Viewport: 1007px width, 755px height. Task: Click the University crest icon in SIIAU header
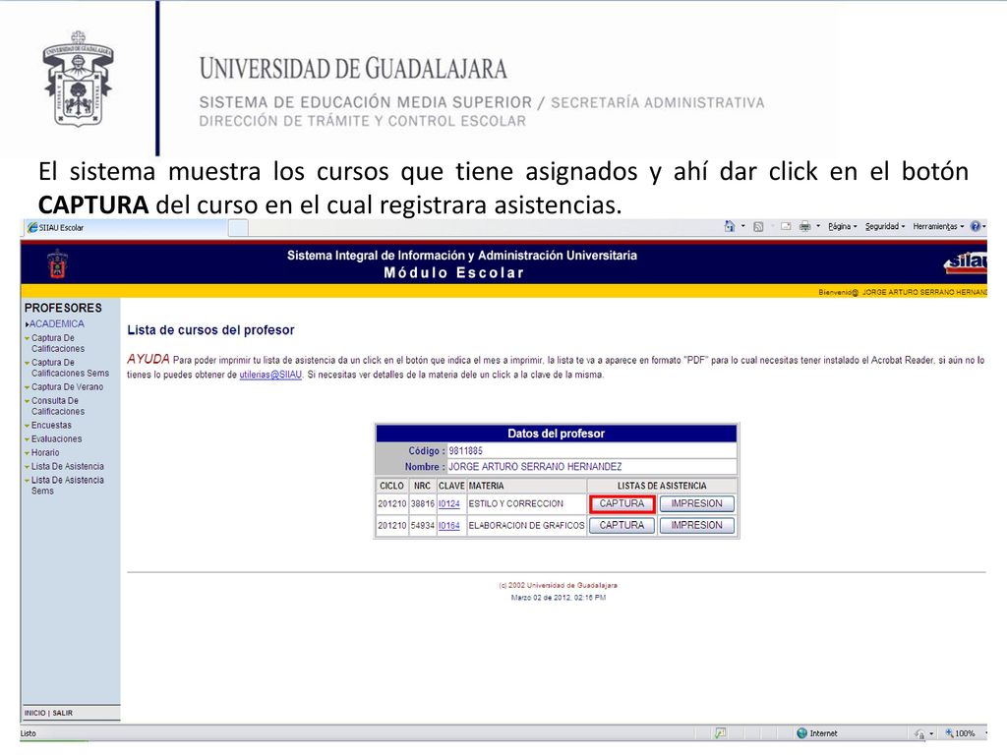point(57,263)
